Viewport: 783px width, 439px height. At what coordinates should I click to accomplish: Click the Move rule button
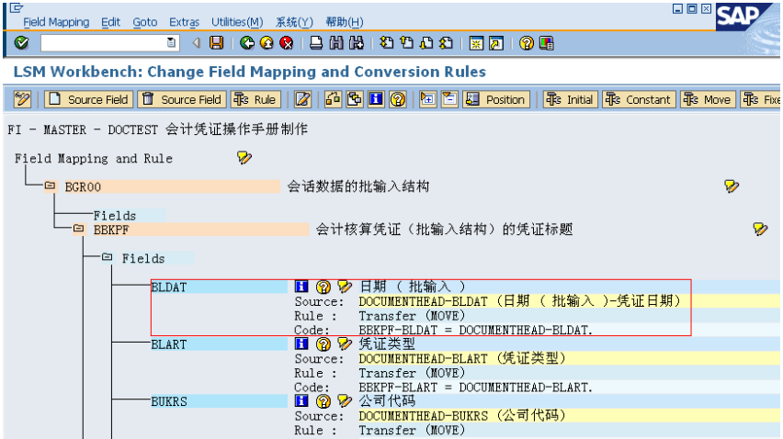(x=708, y=99)
